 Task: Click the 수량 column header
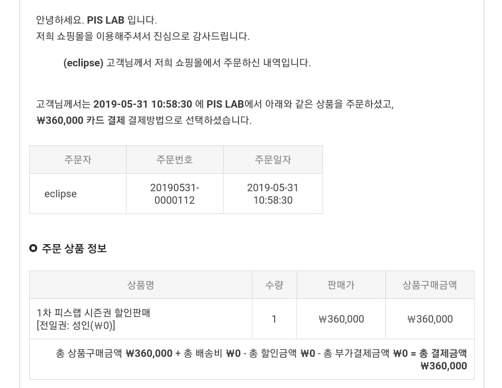[x=274, y=285]
